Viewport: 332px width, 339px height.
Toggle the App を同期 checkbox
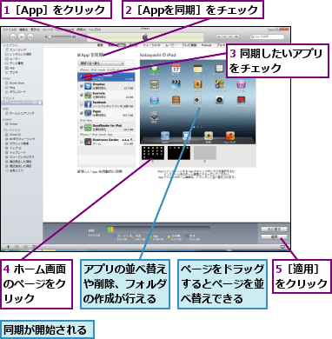(x=79, y=55)
